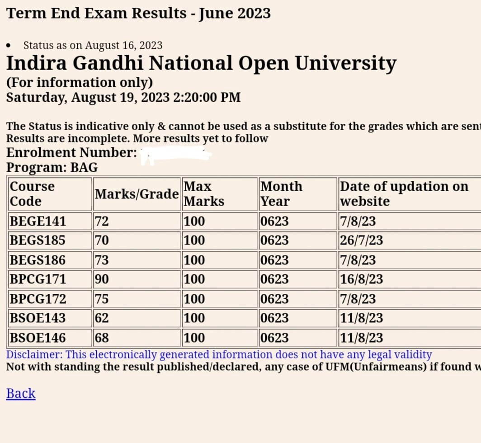The height and width of the screenshot is (443, 481).
Task: Select course code BEGS185
Action: coord(38,240)
